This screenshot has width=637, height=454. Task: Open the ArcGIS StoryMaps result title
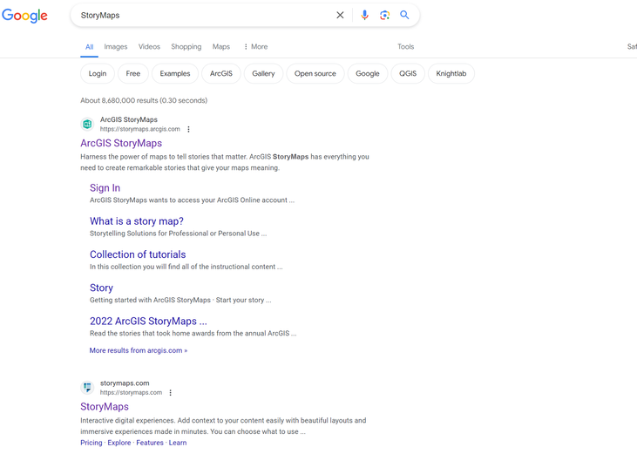pyautogui.click(x=121, y=144)
